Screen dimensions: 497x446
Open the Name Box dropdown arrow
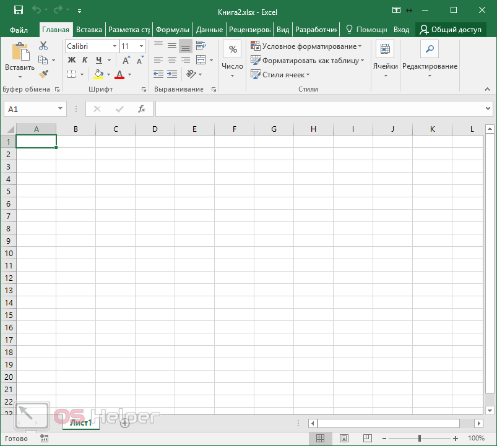tap(61, 109)
